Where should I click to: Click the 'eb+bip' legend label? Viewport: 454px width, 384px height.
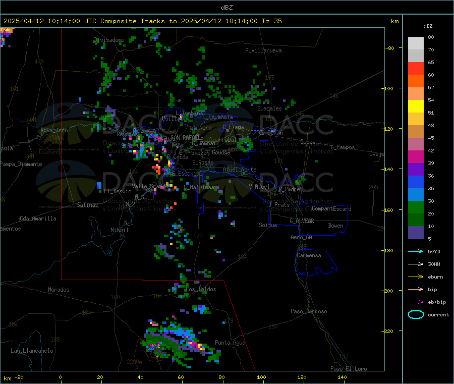point(437,302)
